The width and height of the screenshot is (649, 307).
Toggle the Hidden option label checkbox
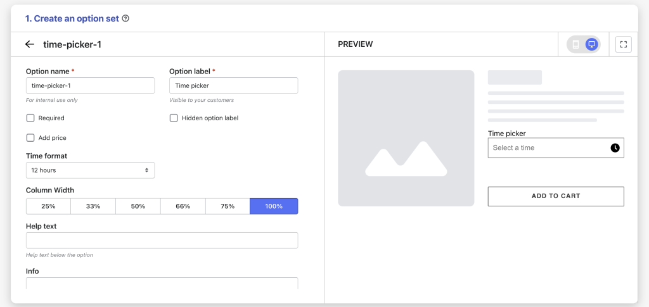pos(174,118)
